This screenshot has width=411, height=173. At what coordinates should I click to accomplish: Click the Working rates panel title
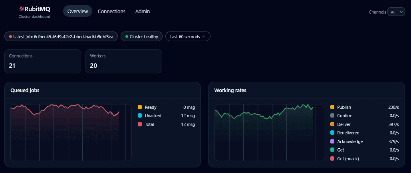(x=230, y=90)
